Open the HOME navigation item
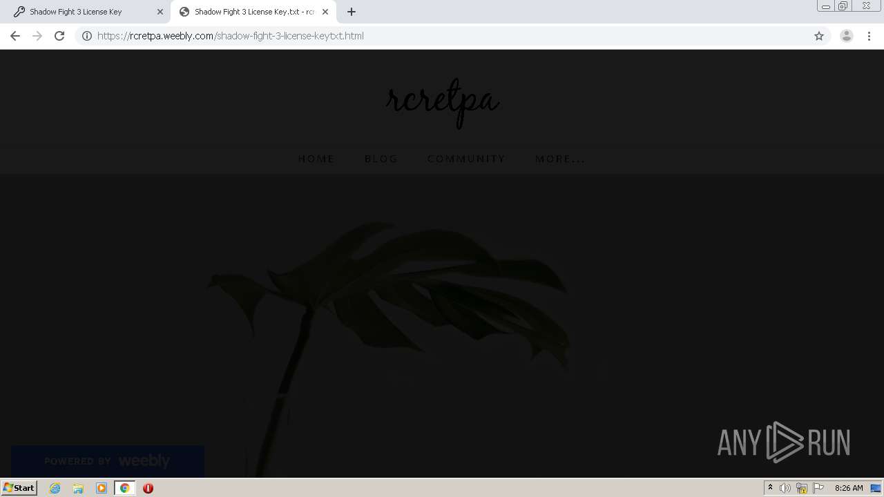The width and height of the screenshot is (884, 497). (316, 159)
